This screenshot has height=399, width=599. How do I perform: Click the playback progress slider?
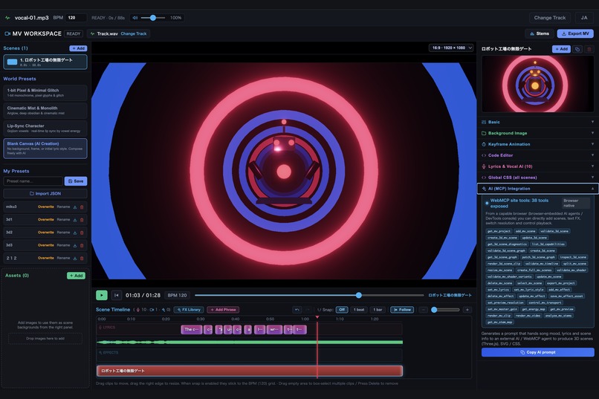click(308, 295)
